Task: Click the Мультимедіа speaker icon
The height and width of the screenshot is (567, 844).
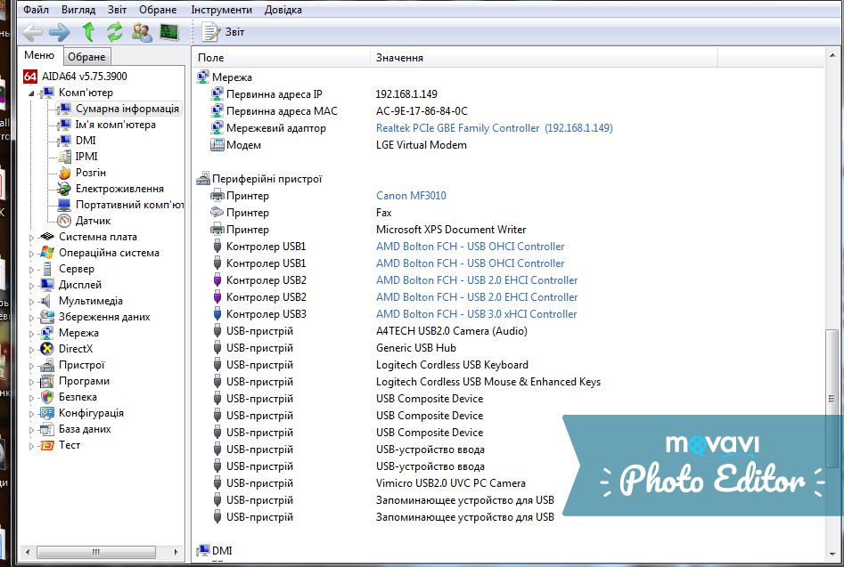Action: coord(47,301)
